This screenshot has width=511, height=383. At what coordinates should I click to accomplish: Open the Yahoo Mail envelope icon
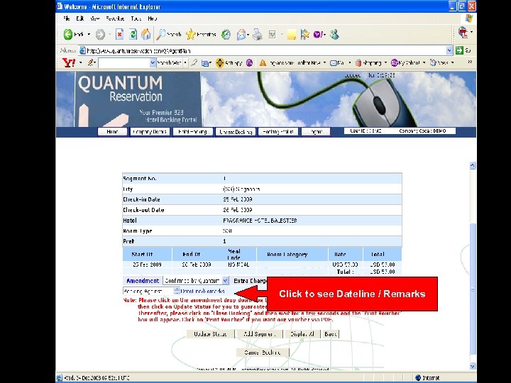[x=334, y=63]
